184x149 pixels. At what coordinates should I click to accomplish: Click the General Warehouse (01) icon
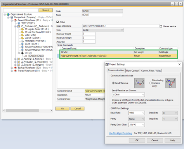pos(15,20)
